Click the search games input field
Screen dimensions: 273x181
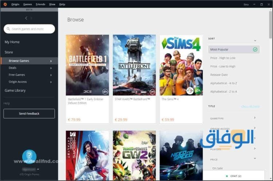pyautogui.click(x=29, y=29)
